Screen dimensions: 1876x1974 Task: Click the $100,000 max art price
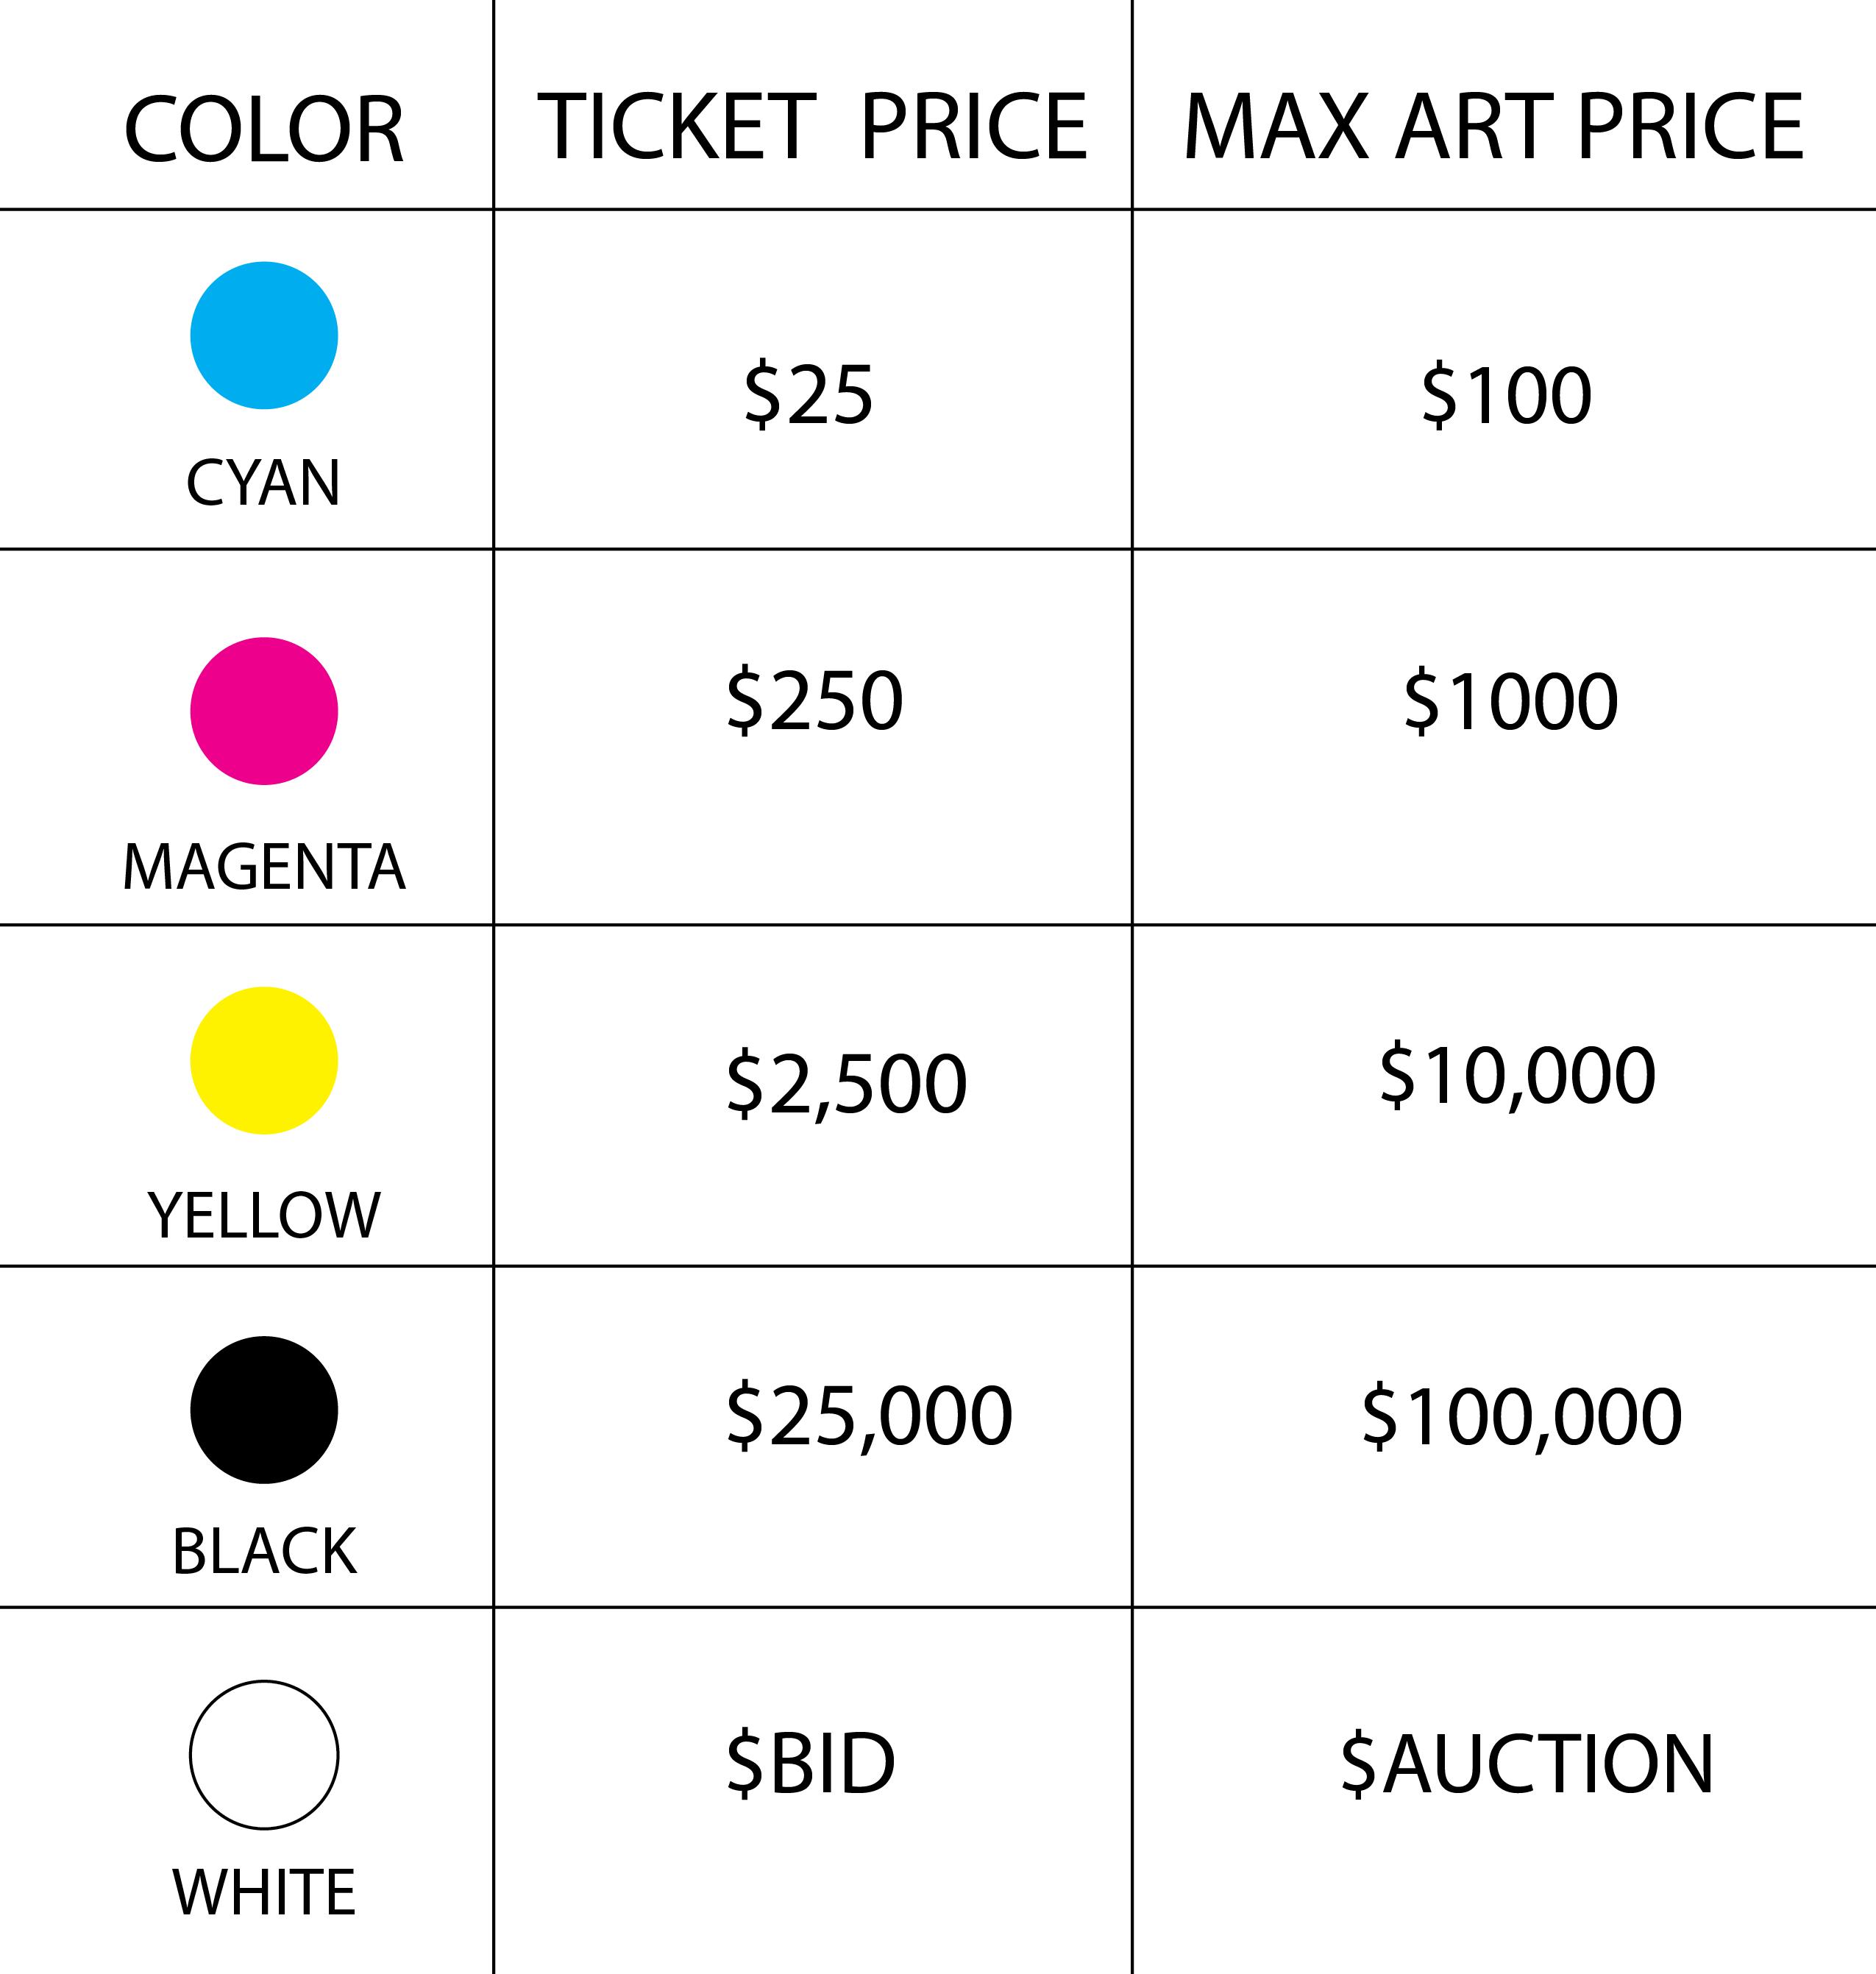point(1522,1416)
